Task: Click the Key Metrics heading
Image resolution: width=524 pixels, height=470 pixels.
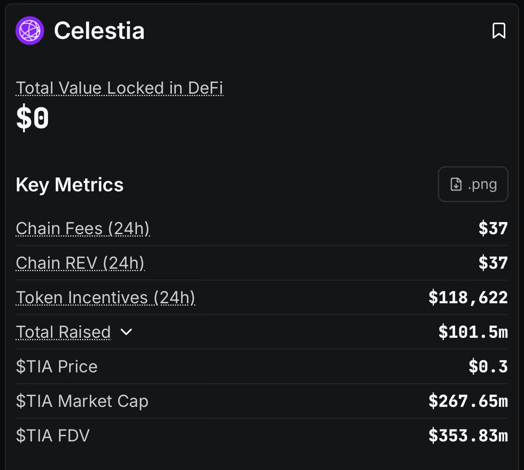Action: (x=70, y=184)
